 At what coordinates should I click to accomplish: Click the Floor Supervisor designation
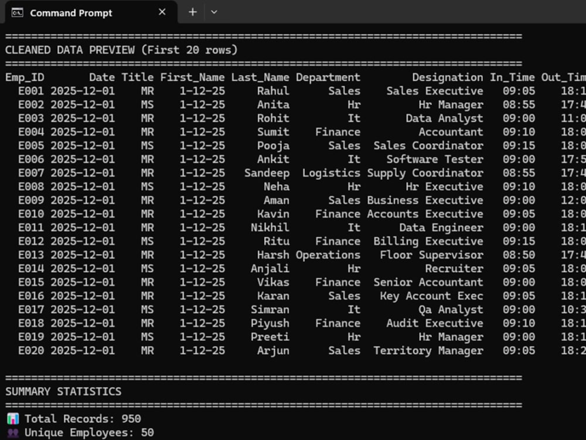coord(432,255)
